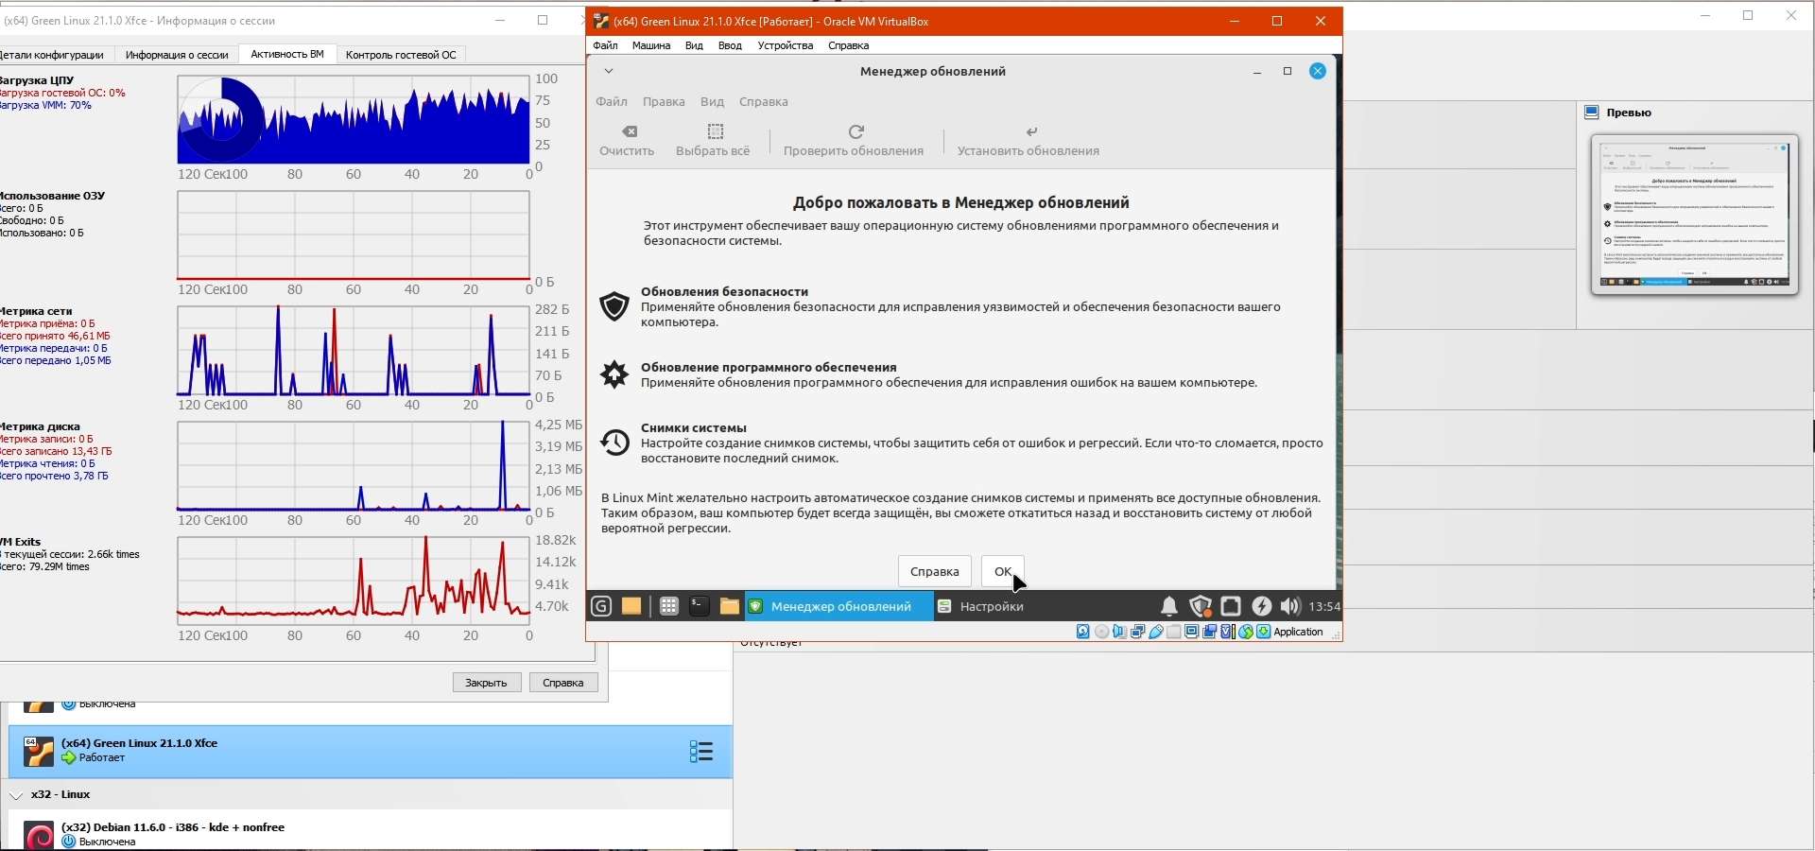Open the Справка menu in Update Manager

coord(764,102)
